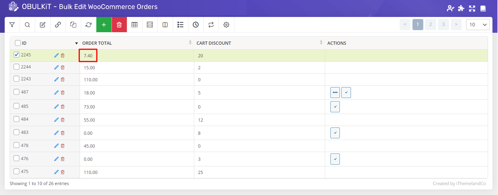Click the fullscreen expand icon in header

pyautogui.click(x=472, y=8)
